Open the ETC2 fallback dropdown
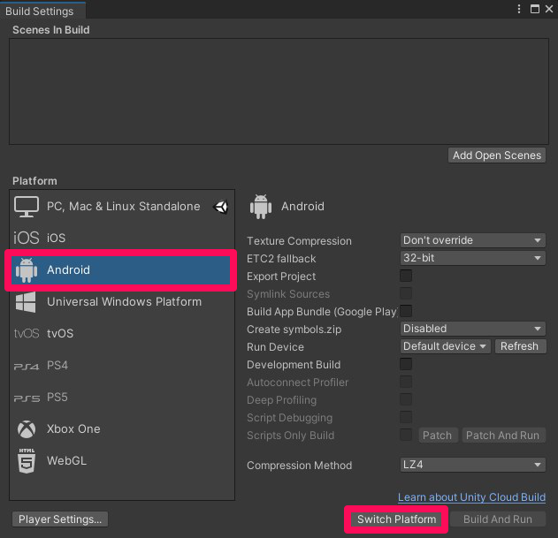The height and width of the screenshot is (538, 558). coord(472,258)
